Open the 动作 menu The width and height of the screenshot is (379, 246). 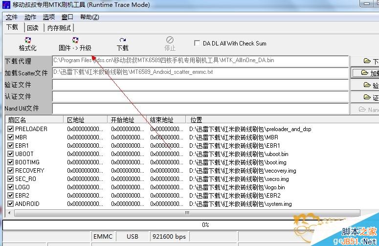point(30,17)
